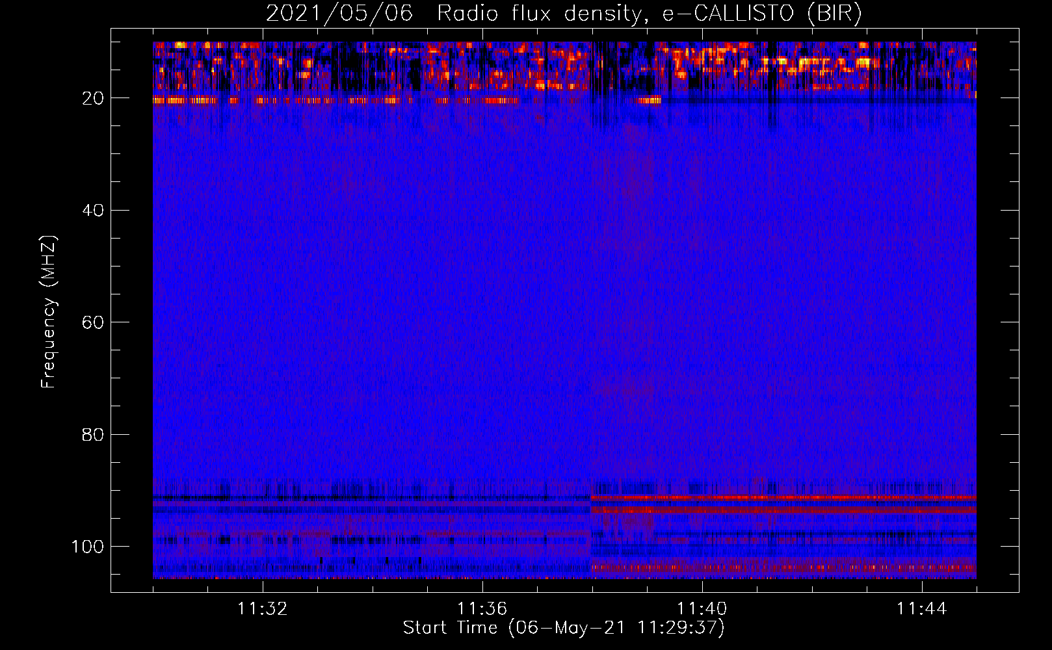Select the "Frequency (MHZ)" y-axis label

point(49,312)
